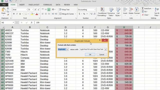Screen dimensions: 160x90
Task: Open the Font dialog launcher
Action: pos(39,18)
